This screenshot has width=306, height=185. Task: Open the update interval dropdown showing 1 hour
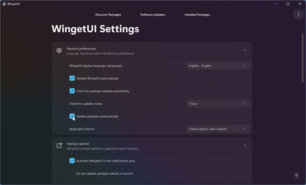tap(218, 104)
